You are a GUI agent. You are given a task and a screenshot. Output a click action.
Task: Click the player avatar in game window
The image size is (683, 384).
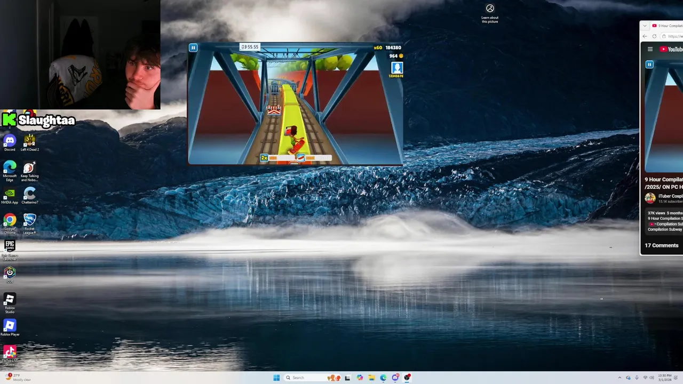(396, 68)
